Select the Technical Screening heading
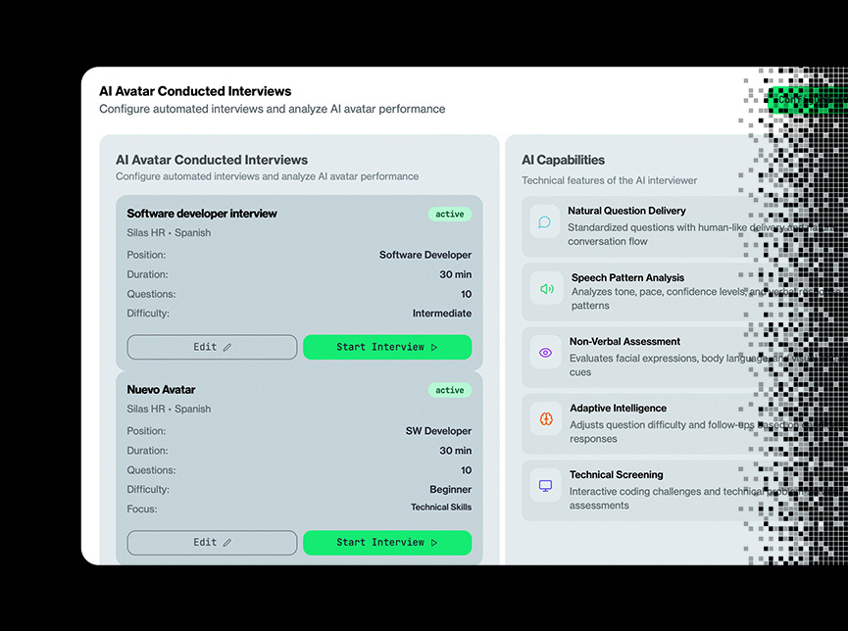Image resolution: width=848 pixels, height=631 pixels. click(616, 474)
